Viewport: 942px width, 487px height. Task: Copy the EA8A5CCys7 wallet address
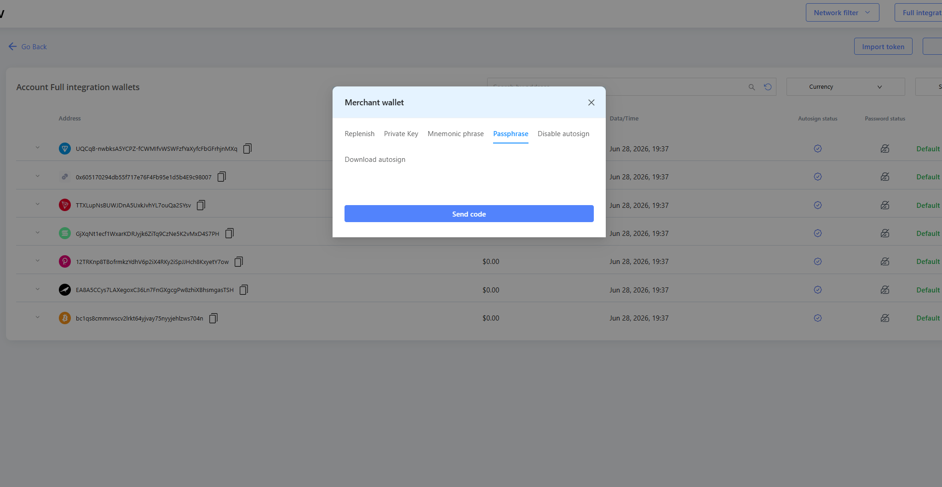coord(244,290)
